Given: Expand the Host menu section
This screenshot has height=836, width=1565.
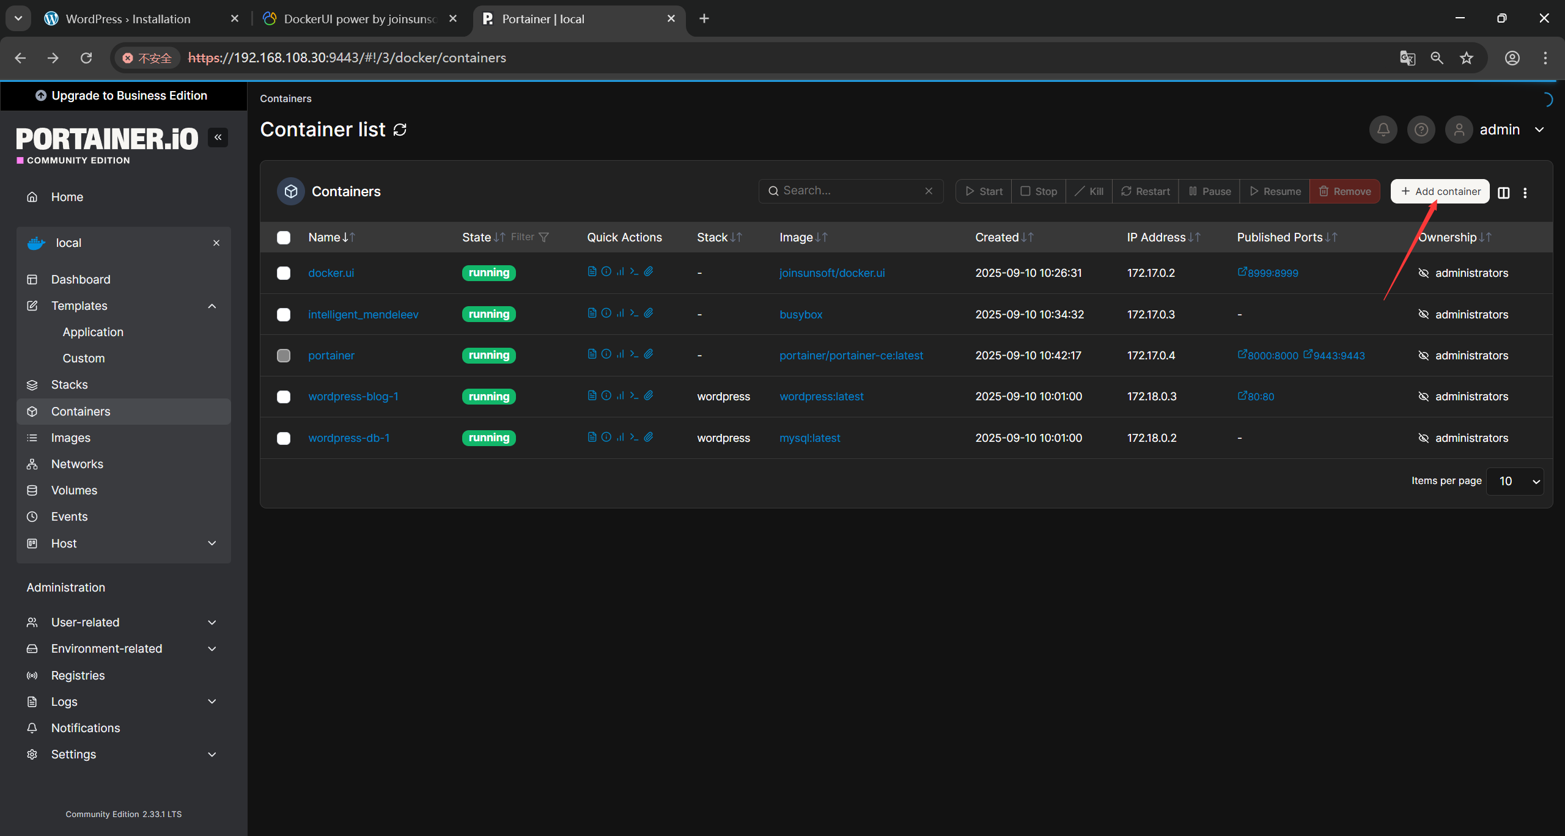Looking at the screenshot, I should pyautogui.click(x=212, y=543).
